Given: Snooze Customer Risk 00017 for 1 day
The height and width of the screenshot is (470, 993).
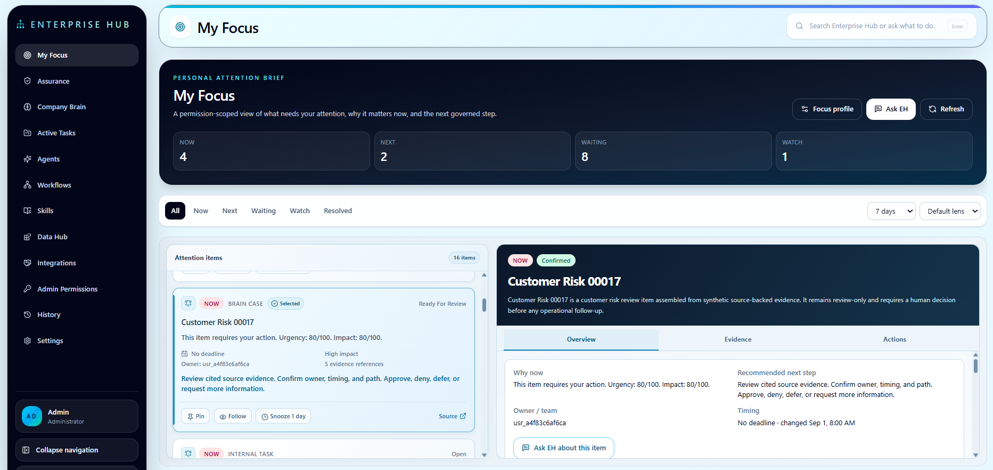Looking at the screenshot, I should pyautogui.click(x=283, y=416).
